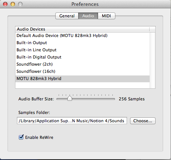Select Soundflower (16ch) device
The image size is (171, 160).
82,71
